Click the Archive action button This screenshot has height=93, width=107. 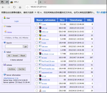click(x=12, y=69)
